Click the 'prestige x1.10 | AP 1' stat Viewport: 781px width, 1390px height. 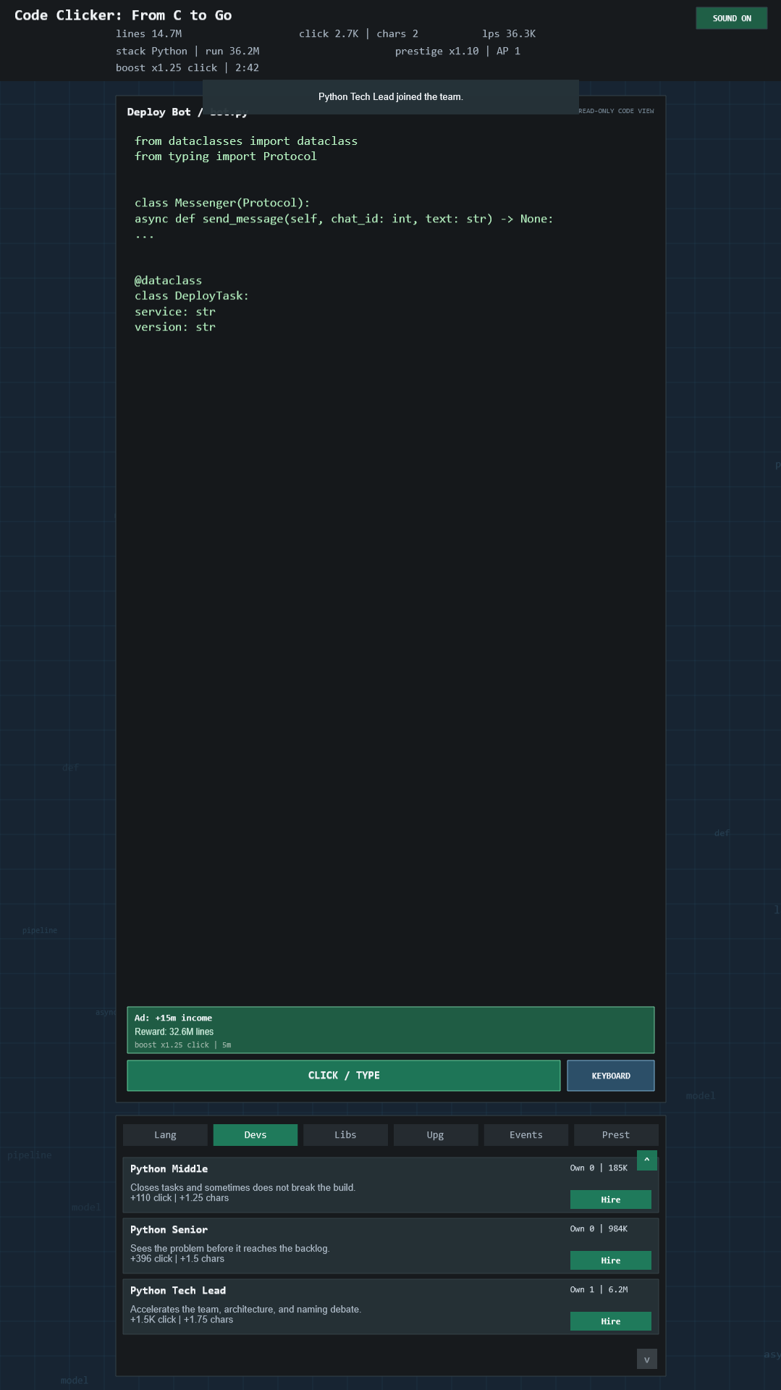click(457, 51)
